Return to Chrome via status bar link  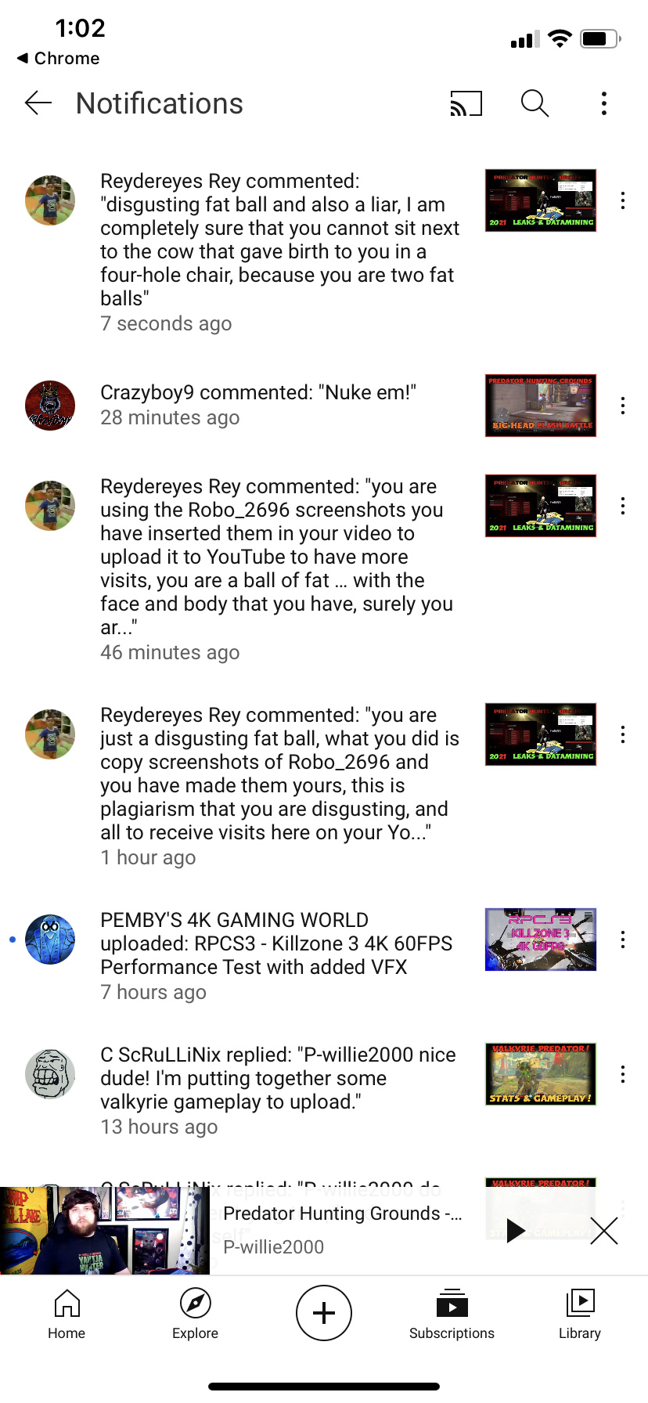59,59
